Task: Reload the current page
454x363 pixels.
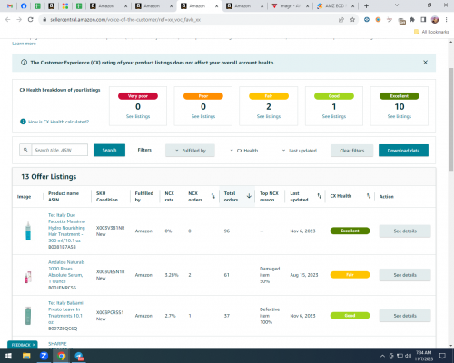Action: coord(30,20)
